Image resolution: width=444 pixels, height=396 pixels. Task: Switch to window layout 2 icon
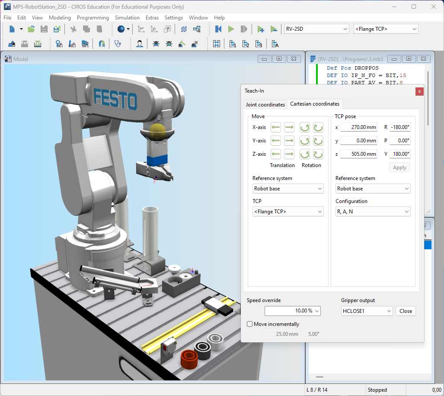246,44
